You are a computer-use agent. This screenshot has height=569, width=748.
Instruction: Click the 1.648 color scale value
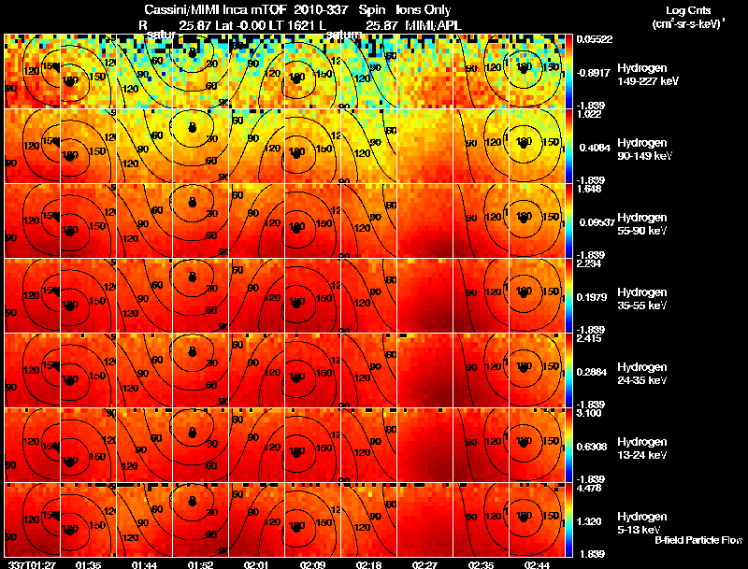coord(589,189)
